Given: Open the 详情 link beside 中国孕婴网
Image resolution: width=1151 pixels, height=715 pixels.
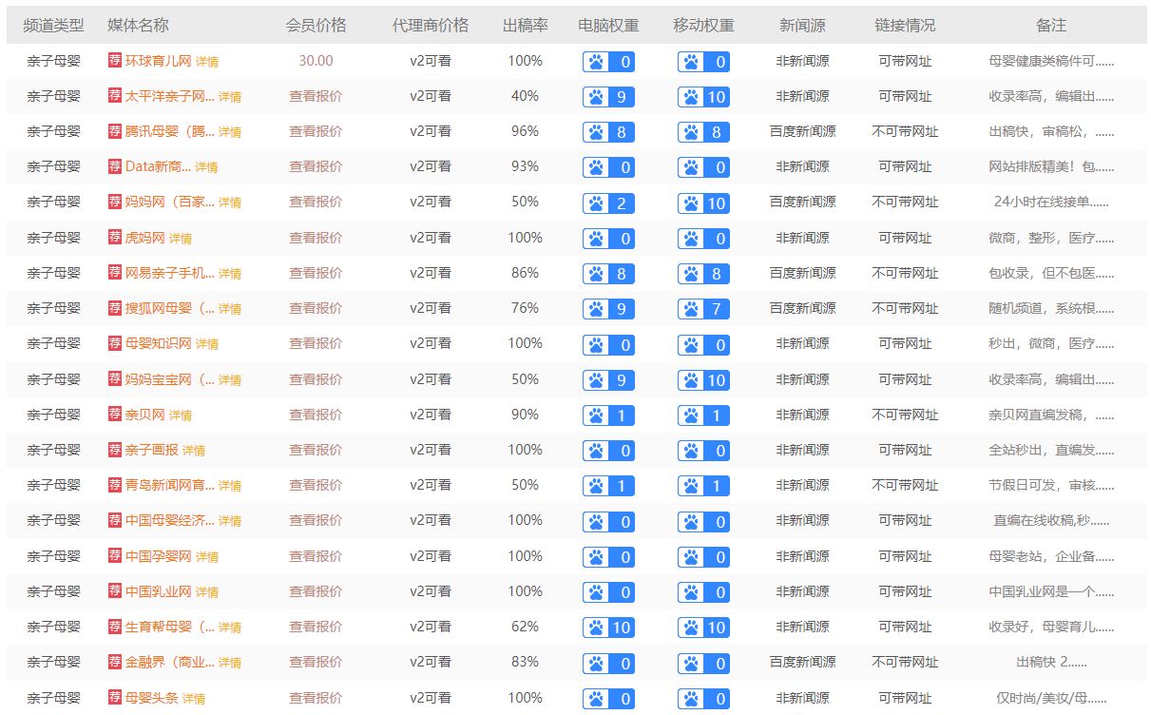Looking at the screenshot, I should (206, 557).
